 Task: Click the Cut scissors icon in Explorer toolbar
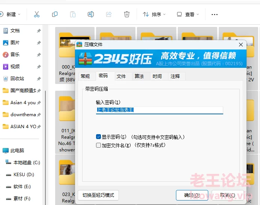point(37,14)
